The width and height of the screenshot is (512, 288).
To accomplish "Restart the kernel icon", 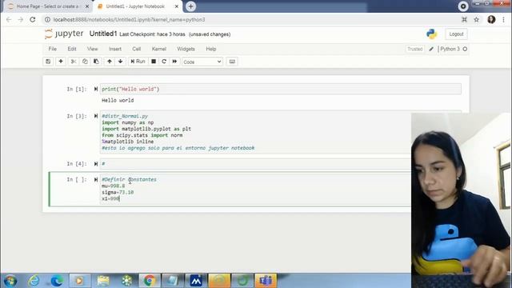I will (164, 62).
